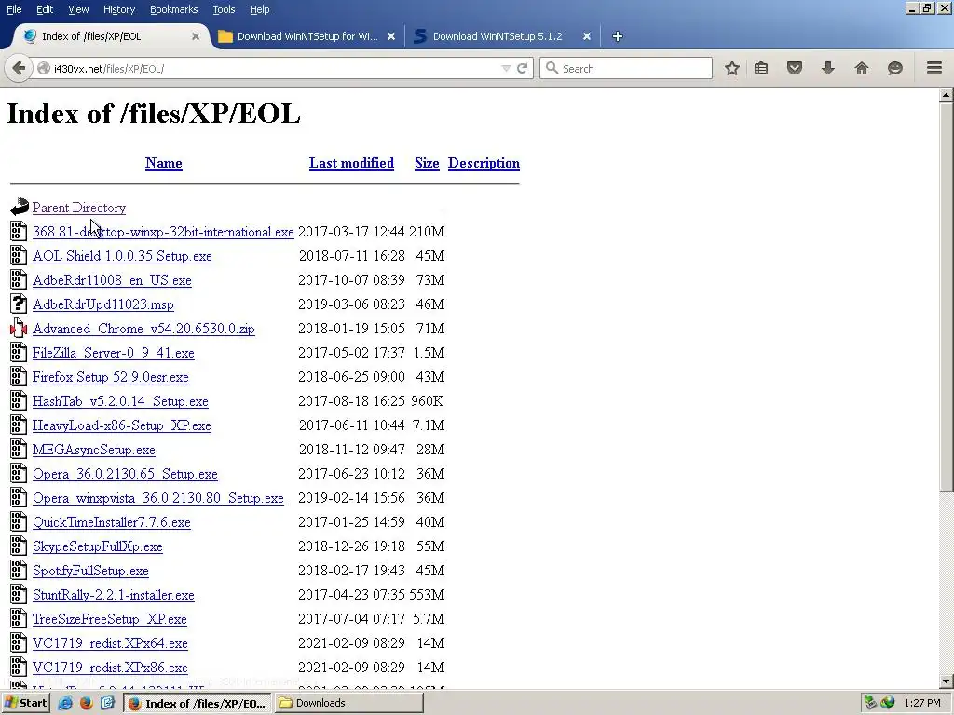Open the Windows Start button

[x=25, y=703]
